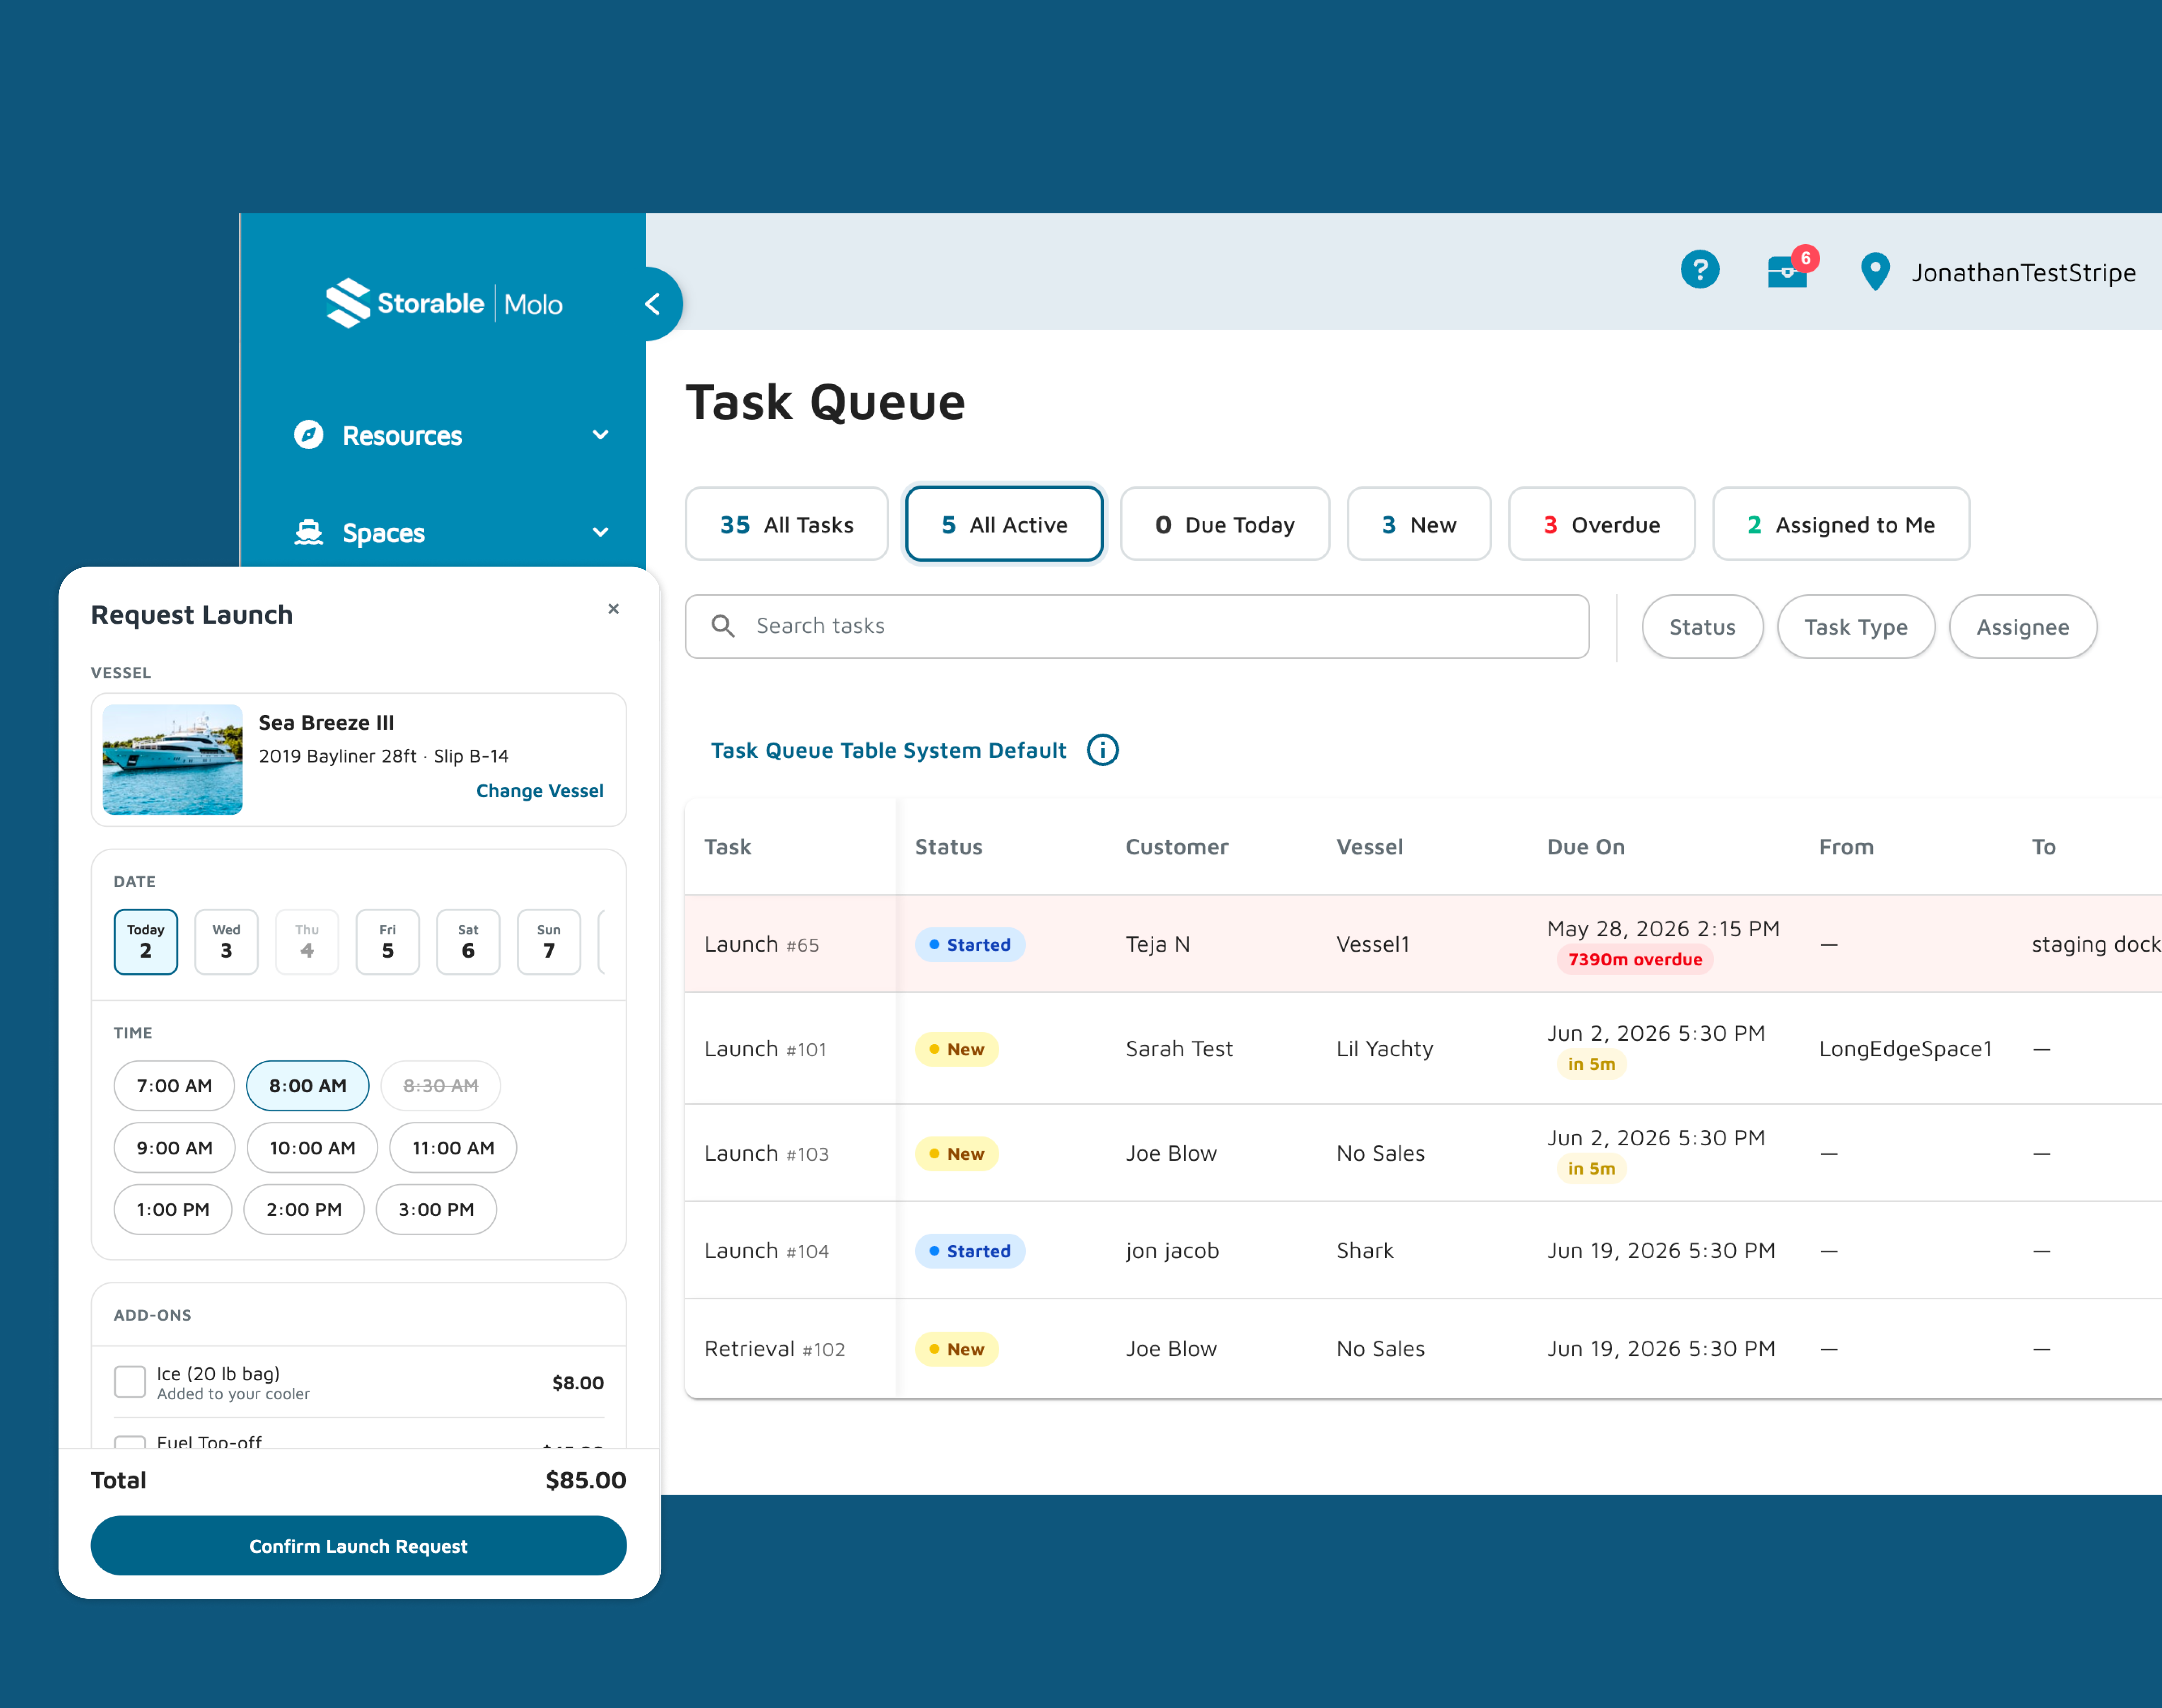
Task: Open the info icon beside Task Queue Table System Default
Action: coord(1103,750)
